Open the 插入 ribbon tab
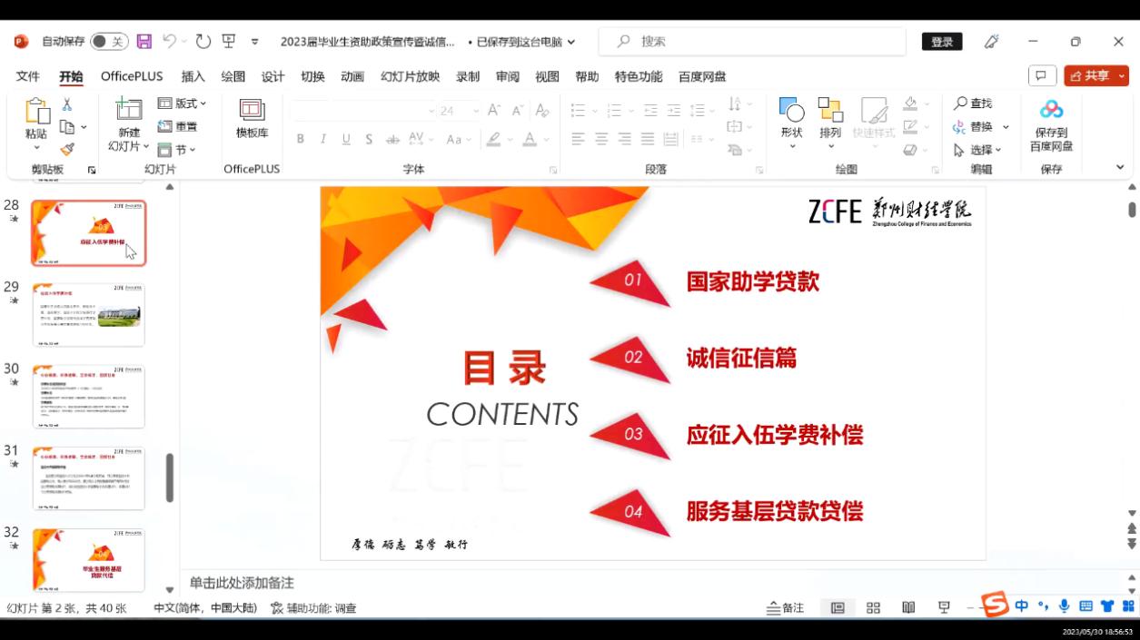Viewport: 1140px width, 640px height. tap(193, 76)
